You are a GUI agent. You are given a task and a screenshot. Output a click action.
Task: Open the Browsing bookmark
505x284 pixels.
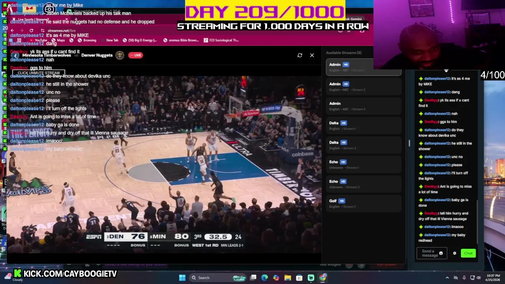[87, 40]
